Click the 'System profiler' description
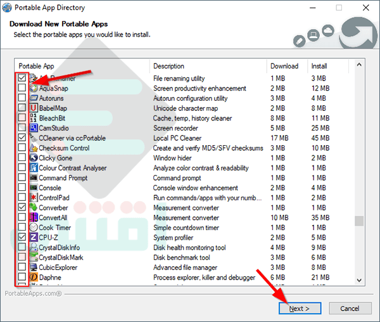The height and width of the screenshot is (322, 380). click(x=174, y=238)
